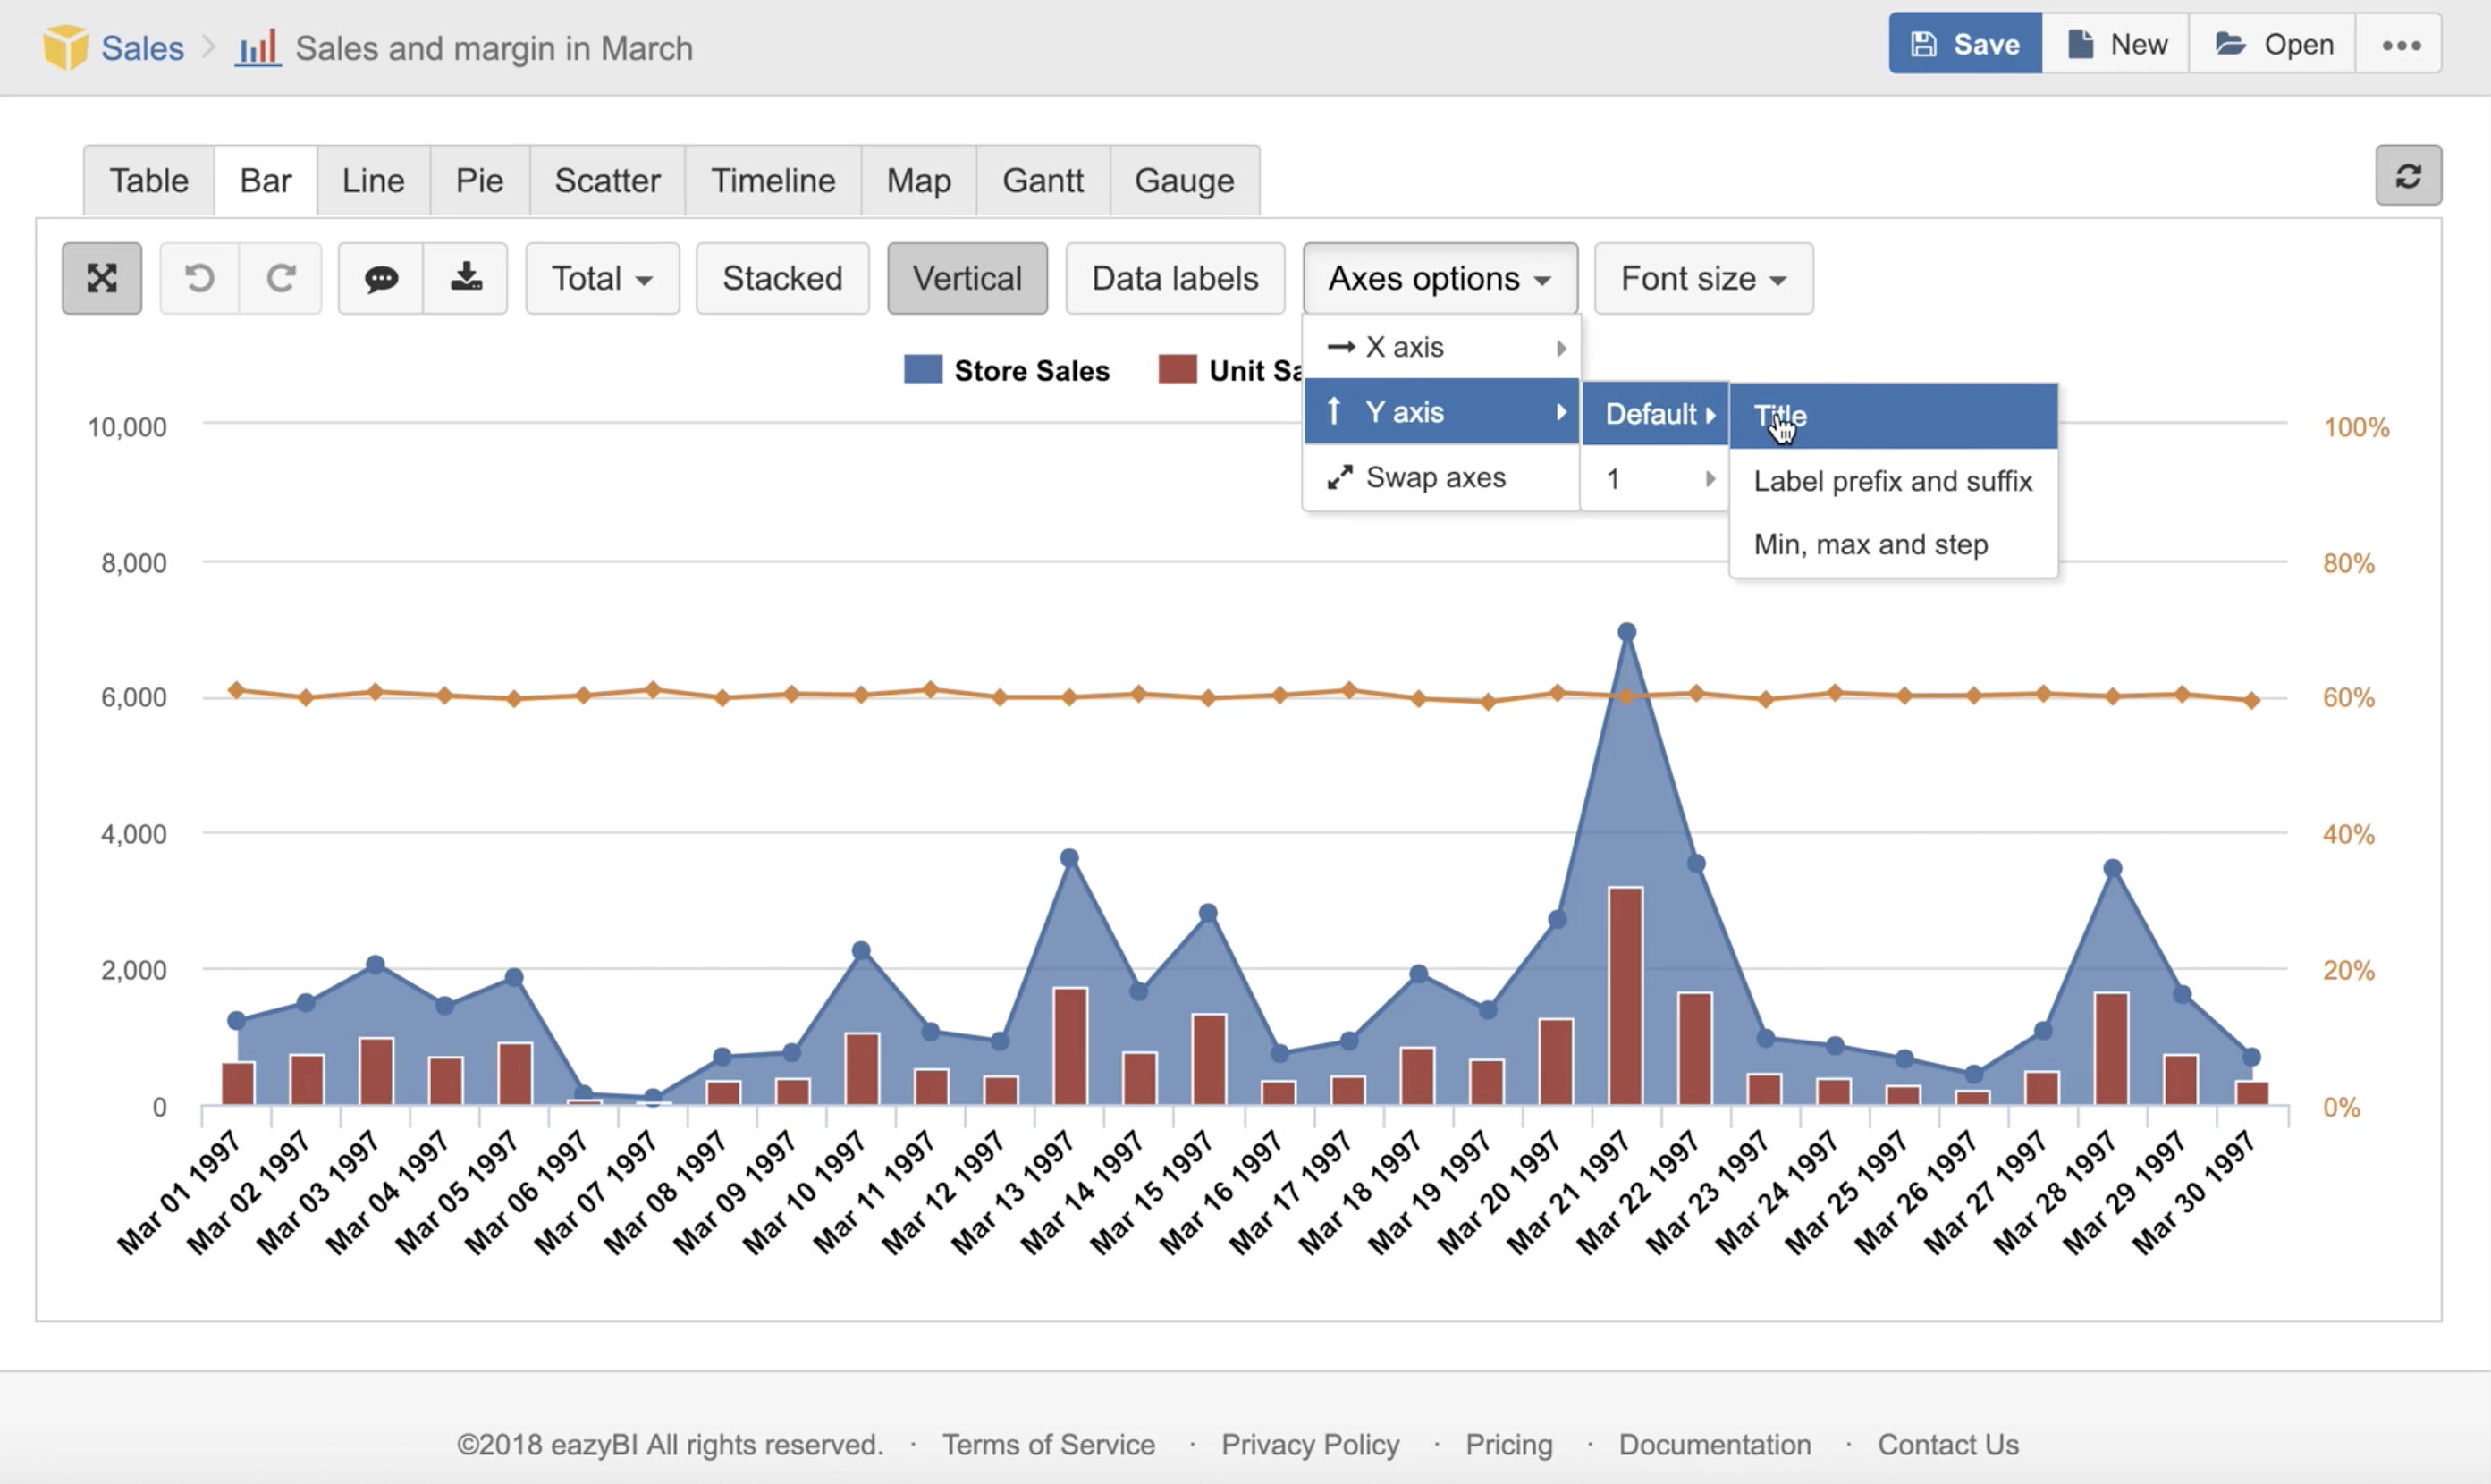Open the Total dropdown
Screen dimensions: 2491x1484
coord(602,278)
